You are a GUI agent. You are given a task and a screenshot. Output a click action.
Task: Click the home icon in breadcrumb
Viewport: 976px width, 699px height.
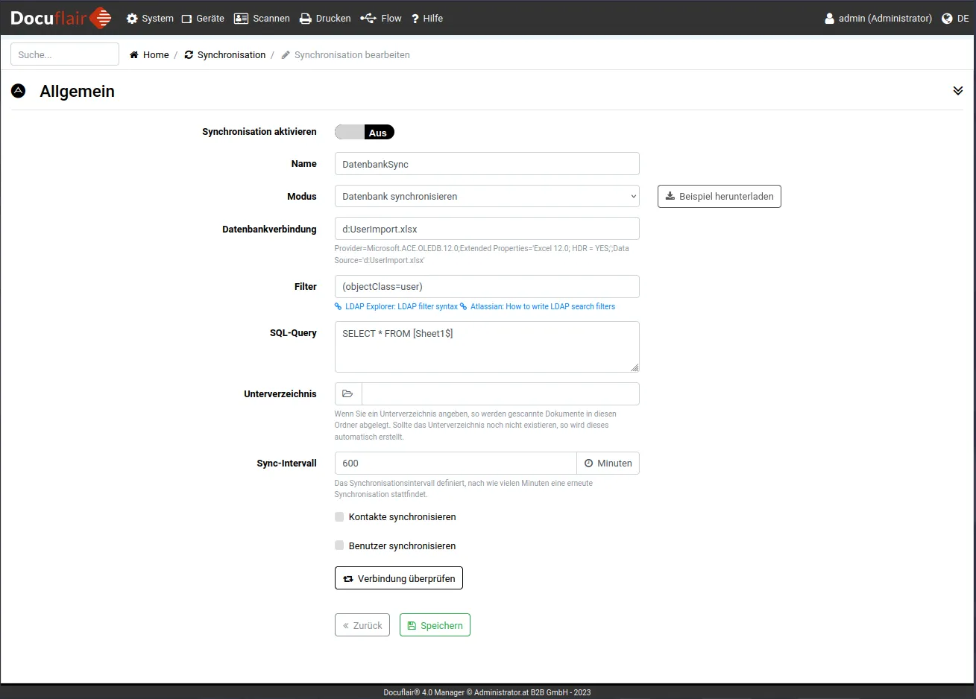coord(134,55)
